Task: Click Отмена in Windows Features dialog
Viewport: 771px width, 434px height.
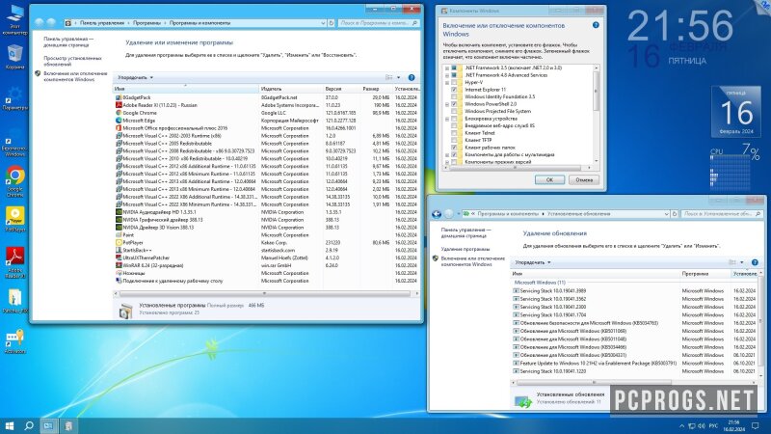Action: (x=584, y=180)
